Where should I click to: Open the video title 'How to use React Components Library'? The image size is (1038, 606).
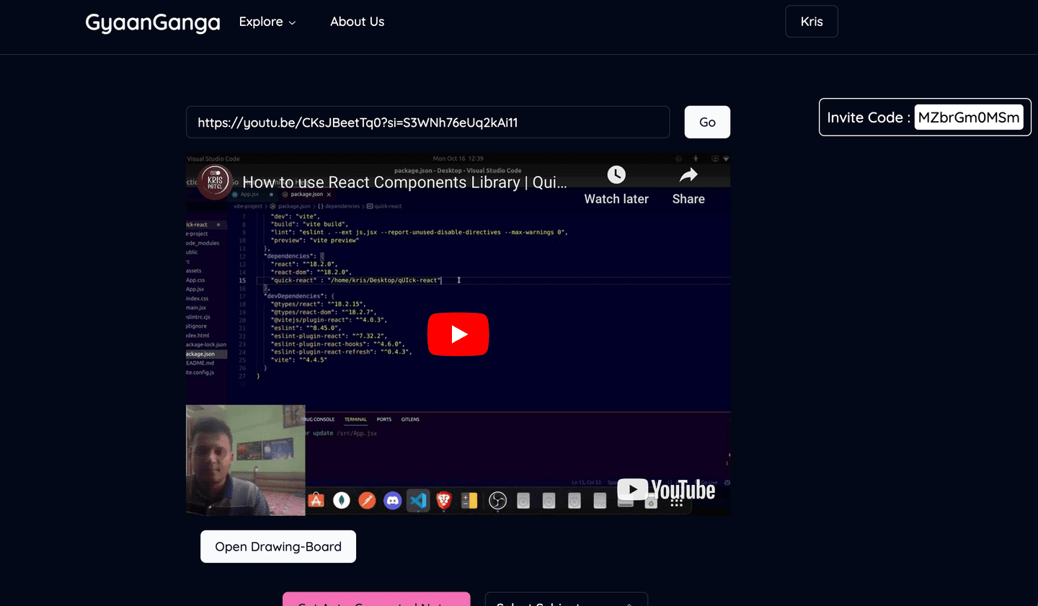[x=404, y=182]
